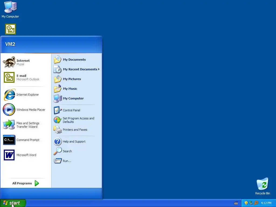This screenshot has height=207, width=276.
Task: Open Microsoft Word from Start menu
Action: (26, 155)
